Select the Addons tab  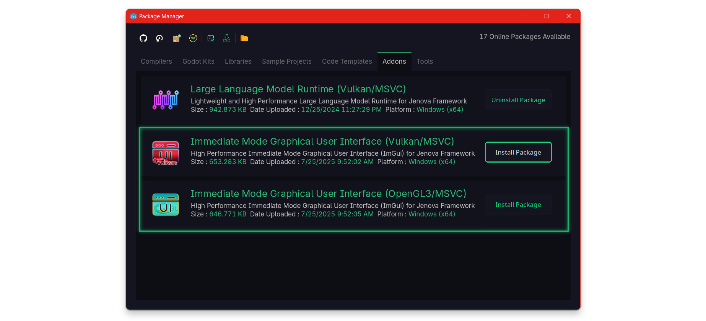click(x=394, y=61)
